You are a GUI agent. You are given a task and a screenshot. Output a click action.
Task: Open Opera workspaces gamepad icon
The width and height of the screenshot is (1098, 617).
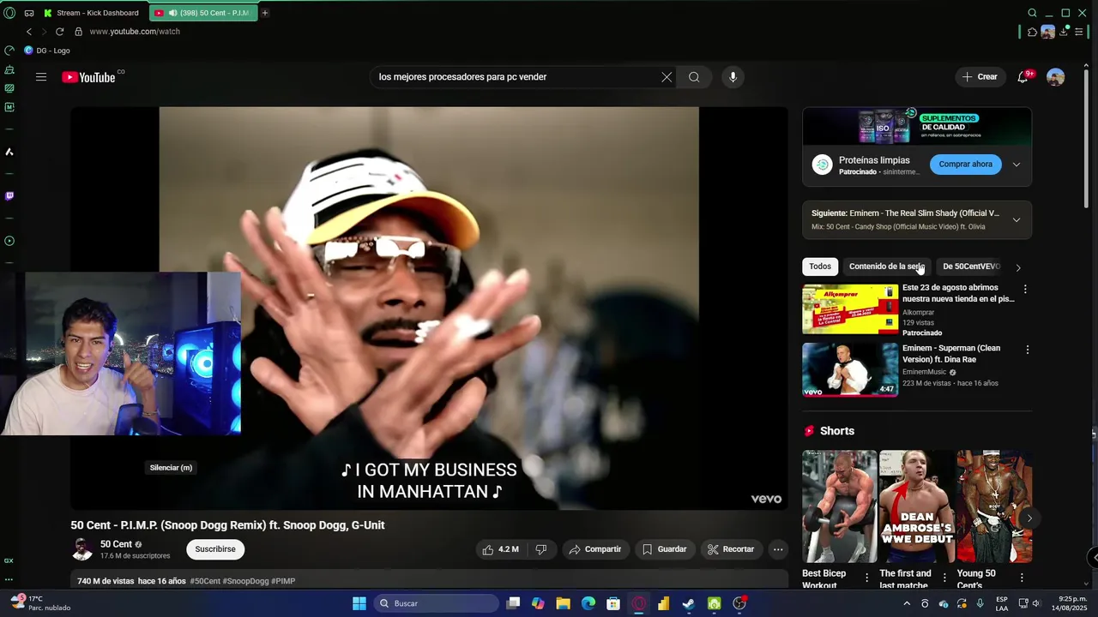pos(29,13)
